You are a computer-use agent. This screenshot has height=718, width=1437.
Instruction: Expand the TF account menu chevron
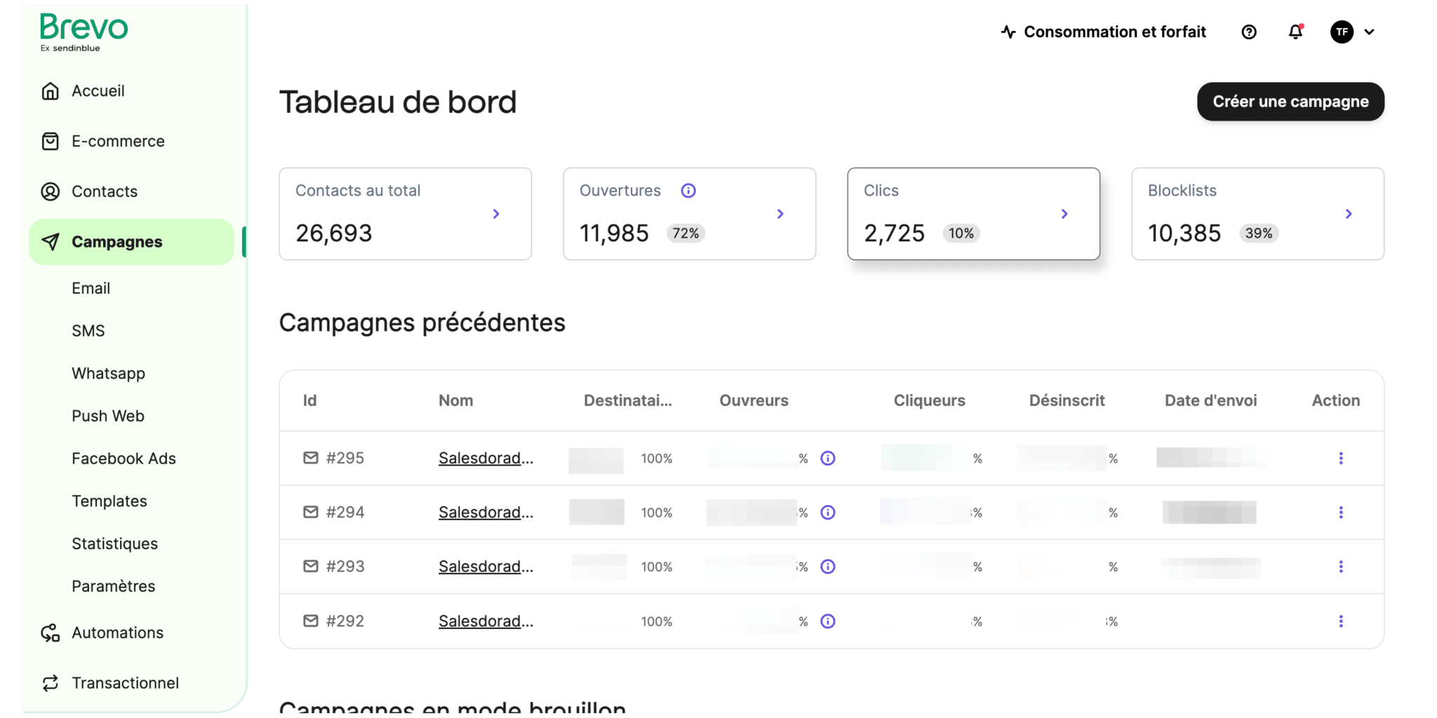click(x=1370, y=32)
